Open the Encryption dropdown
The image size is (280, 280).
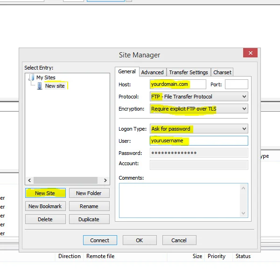199,109
